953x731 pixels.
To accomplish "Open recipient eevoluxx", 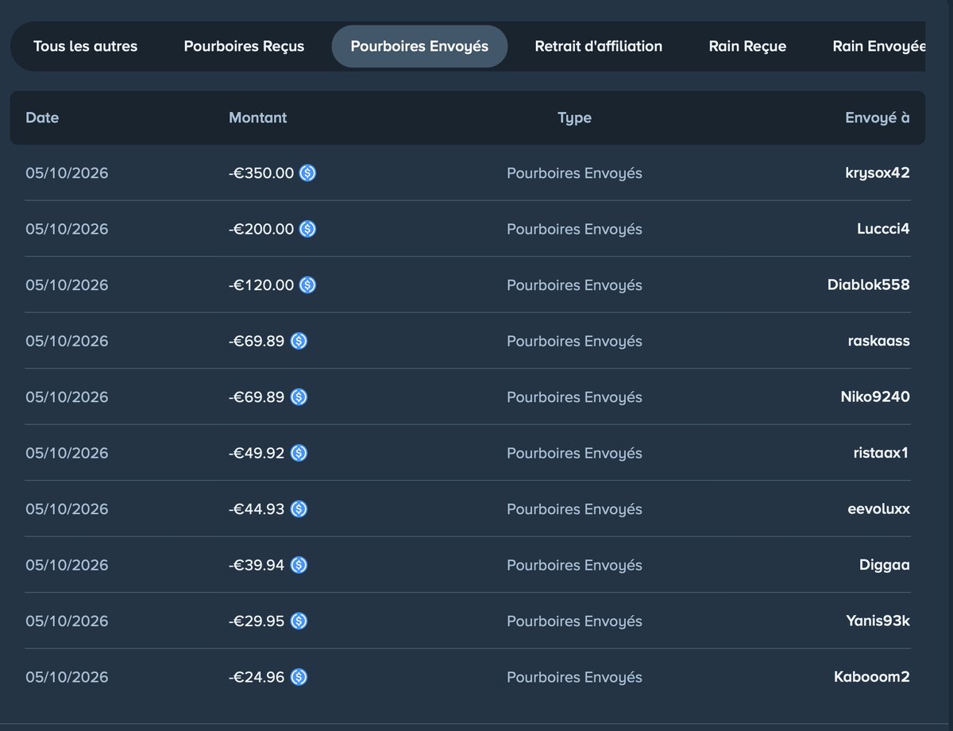I will [x=879, y=509].
